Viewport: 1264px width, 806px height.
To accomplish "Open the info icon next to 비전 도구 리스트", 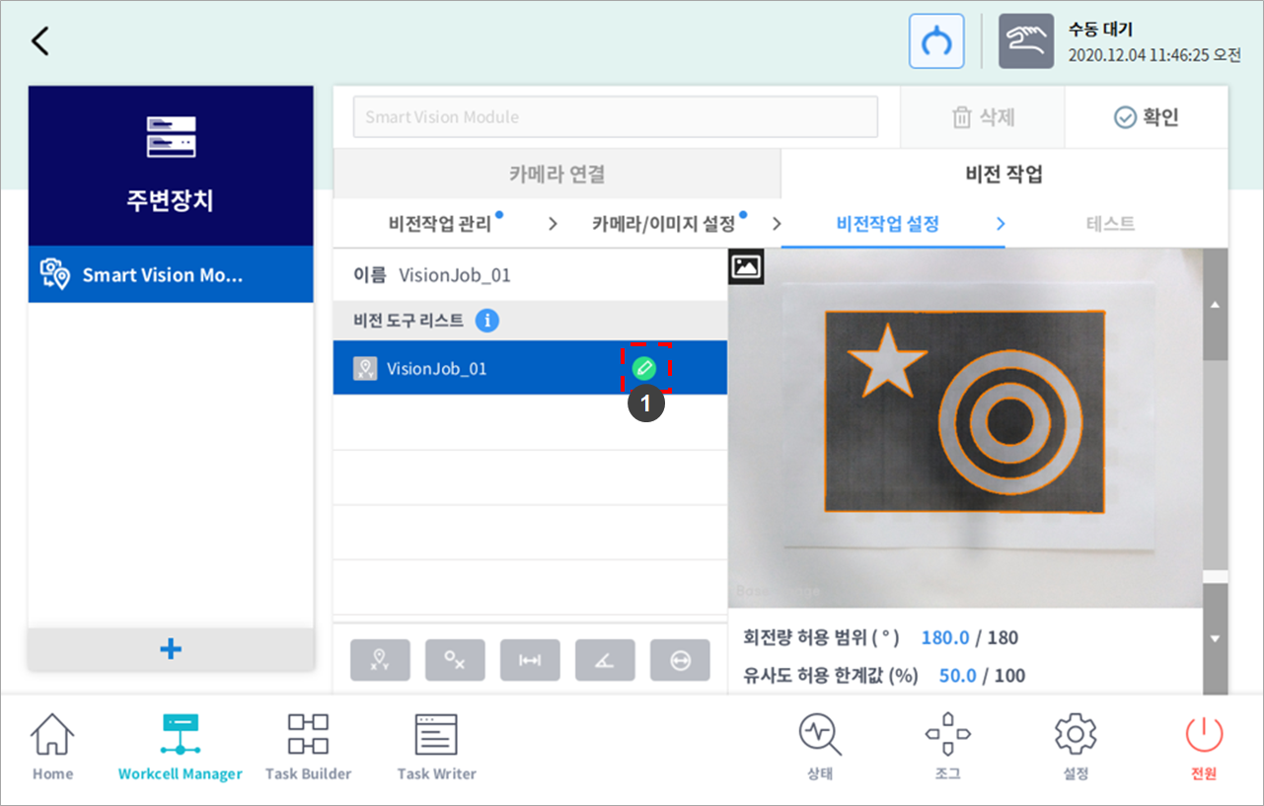I will [486, 321].
